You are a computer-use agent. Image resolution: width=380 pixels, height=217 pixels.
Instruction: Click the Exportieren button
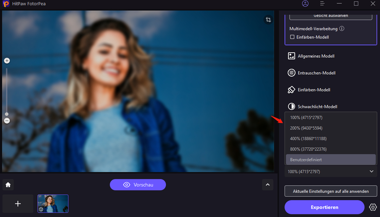click(x=325, y=207)
